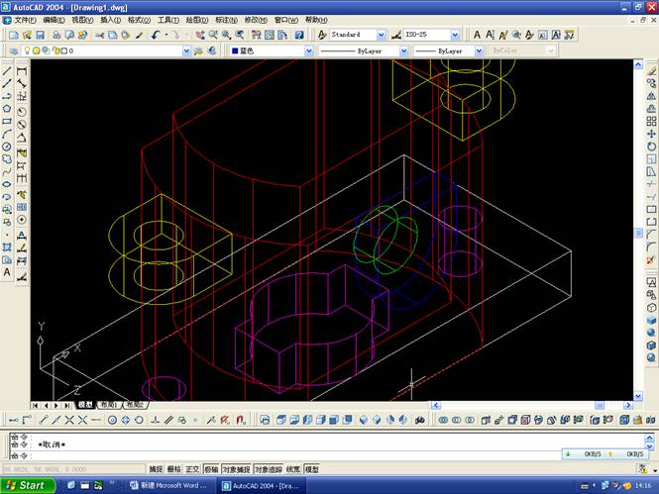The height and width of the screenshot is (494, 659).
Task: Click the Start button
Action: (26, 485)
